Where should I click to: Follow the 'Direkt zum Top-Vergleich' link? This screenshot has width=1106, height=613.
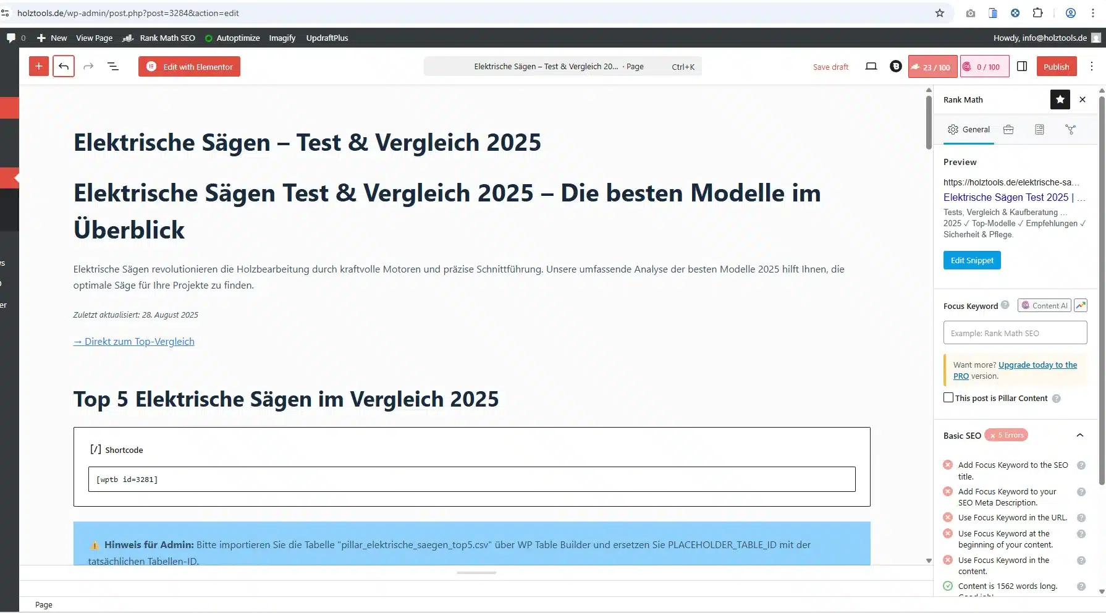pyautogui.click(x=133, y=341)
